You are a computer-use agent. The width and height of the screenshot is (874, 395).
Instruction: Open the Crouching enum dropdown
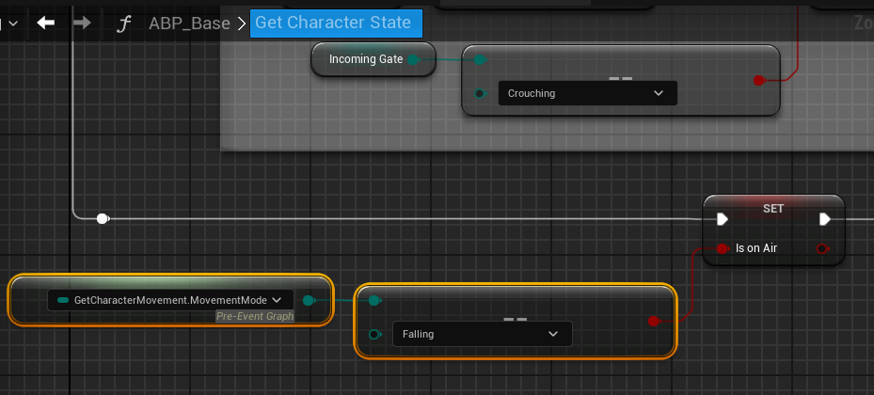(587, 93)
